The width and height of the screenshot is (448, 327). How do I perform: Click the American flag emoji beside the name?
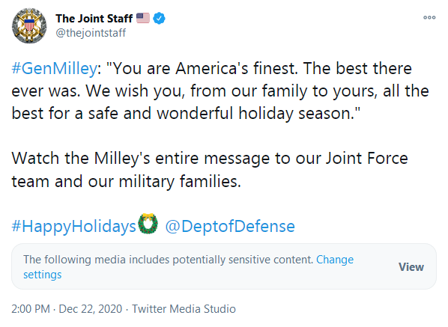point(143,18)
